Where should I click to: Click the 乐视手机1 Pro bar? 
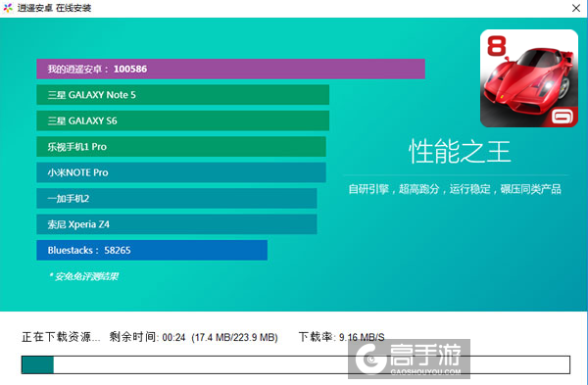click(181, 147)
